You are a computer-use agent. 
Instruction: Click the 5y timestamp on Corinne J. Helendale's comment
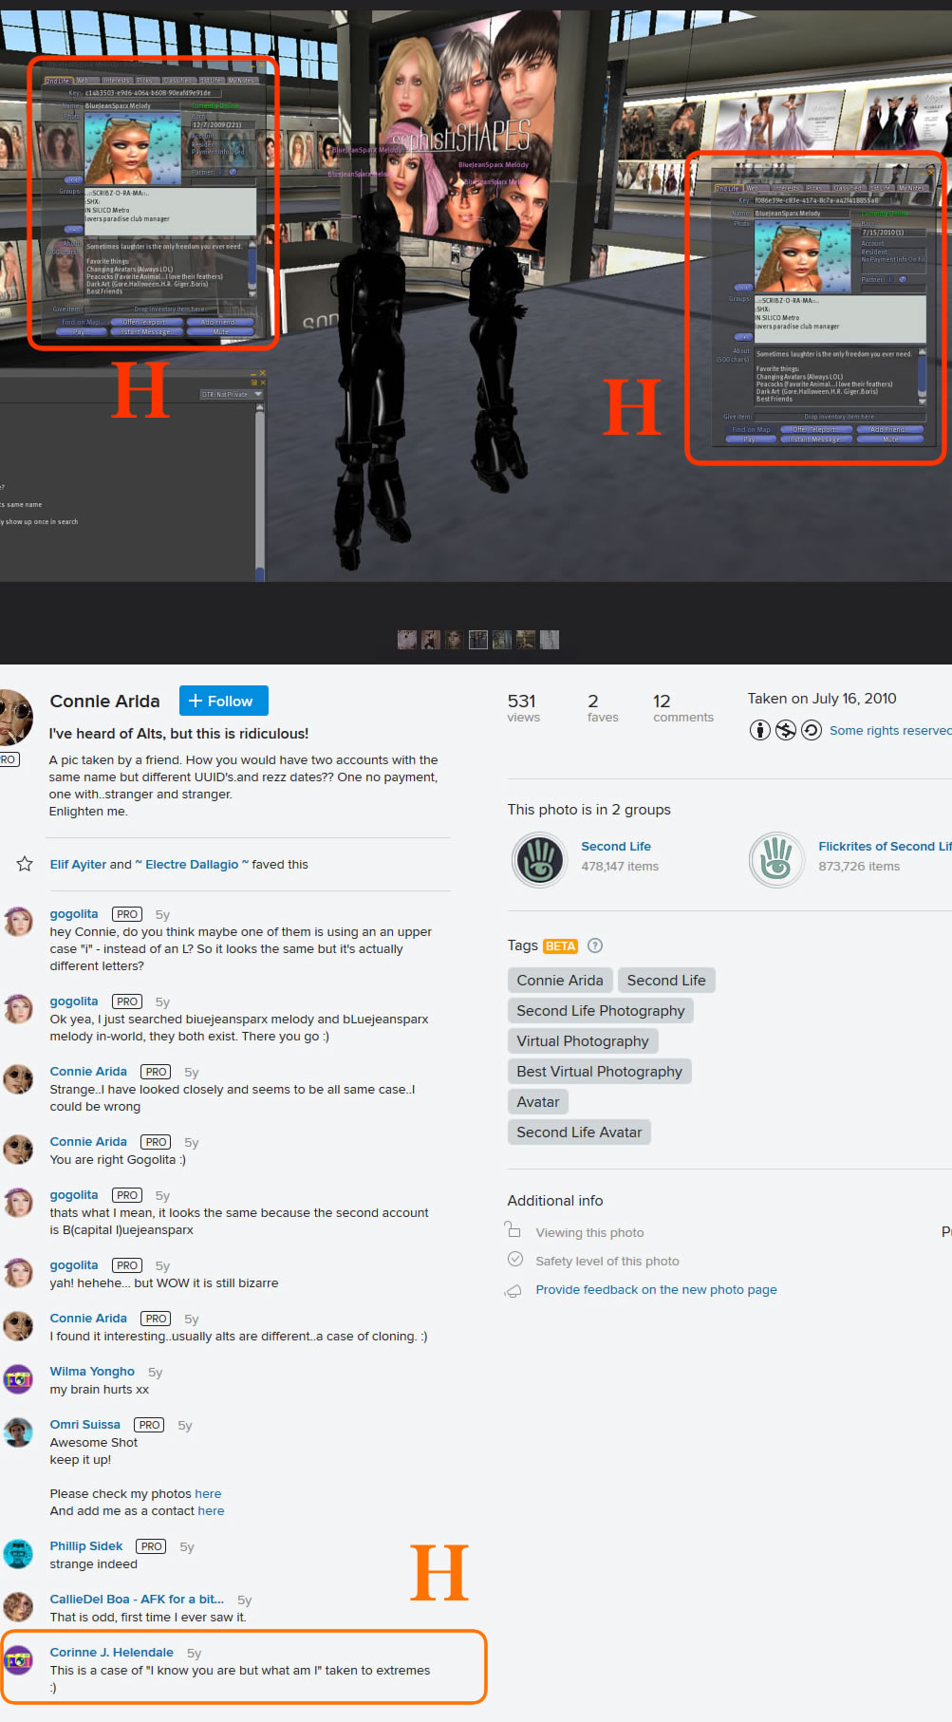194,1653
